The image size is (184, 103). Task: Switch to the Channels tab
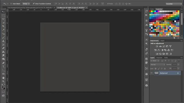tap(159, 58)
